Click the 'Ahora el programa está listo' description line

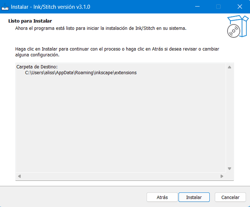tap(101, 28)
